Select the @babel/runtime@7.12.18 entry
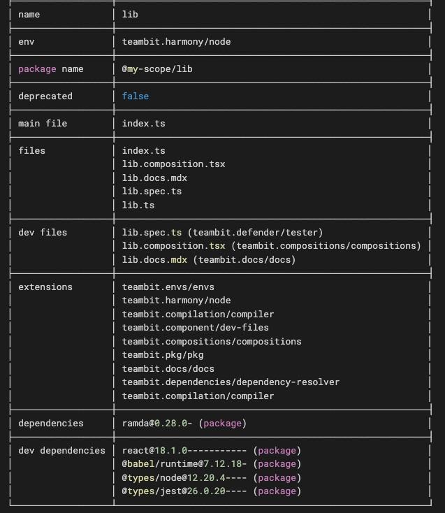This screenshot has height=513, width=445. point(182,464)
